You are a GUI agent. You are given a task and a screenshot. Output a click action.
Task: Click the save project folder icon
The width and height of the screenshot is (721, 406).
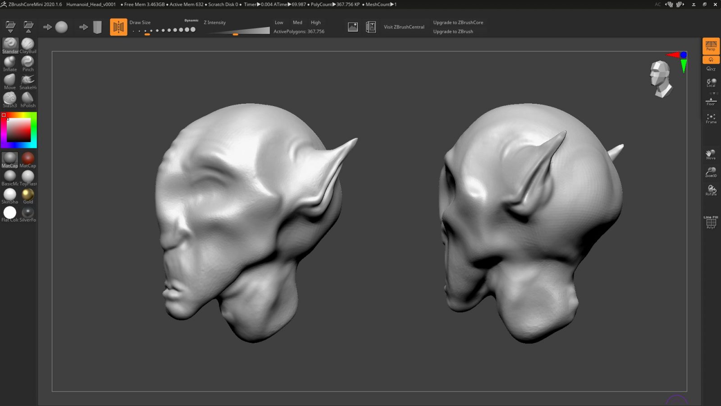tap(28, 27)
